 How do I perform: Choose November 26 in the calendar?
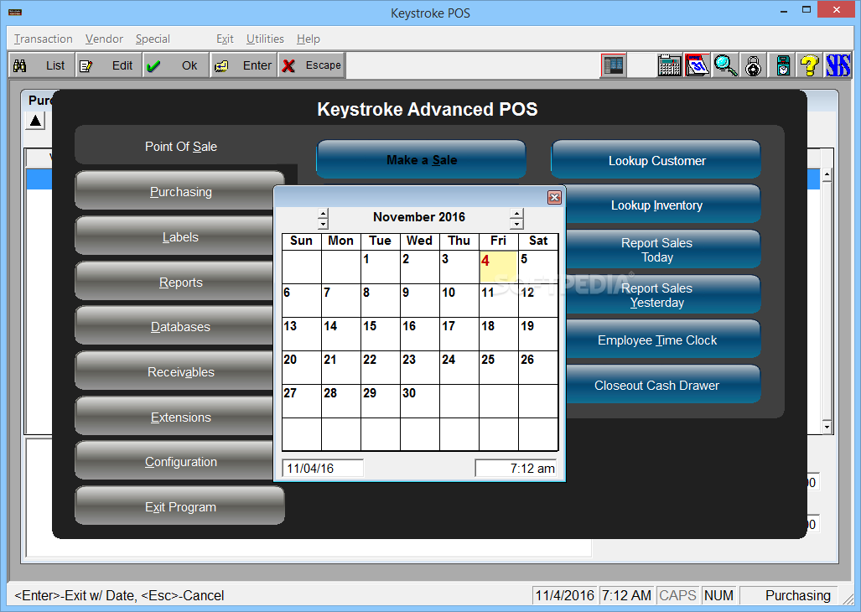pyautogui.click(x=538, y=367)
